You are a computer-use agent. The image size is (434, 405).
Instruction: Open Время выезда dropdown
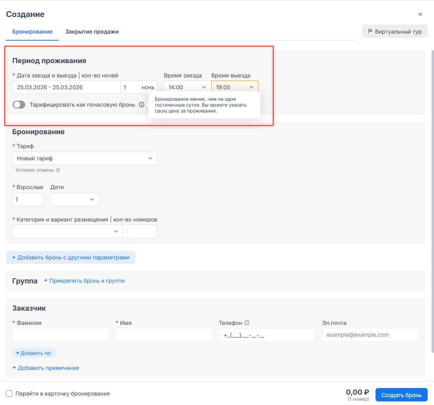235,87
